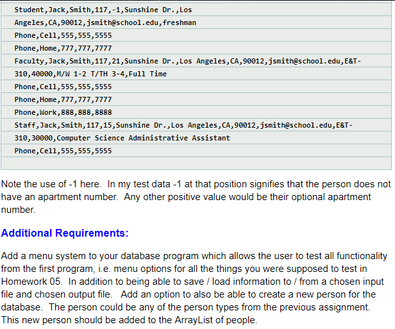The width and height of the screenshot is (395, 329).
Task: Click the first "Phone,Home,777,777,7777" row under Student
Action: coord(63,48)
